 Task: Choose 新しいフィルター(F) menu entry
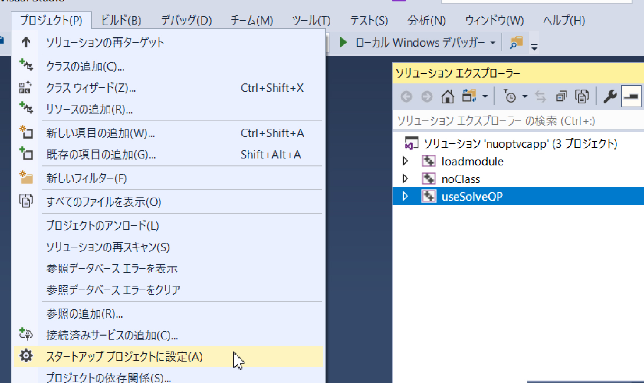(168, 178)
